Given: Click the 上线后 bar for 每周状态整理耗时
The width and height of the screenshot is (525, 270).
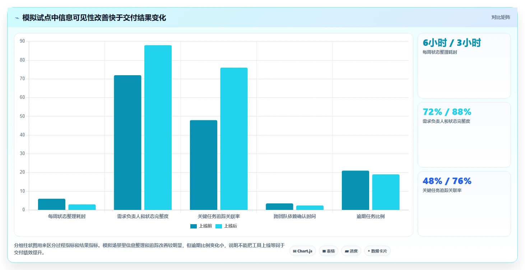Looking at the screenshot, I should 82,207.
